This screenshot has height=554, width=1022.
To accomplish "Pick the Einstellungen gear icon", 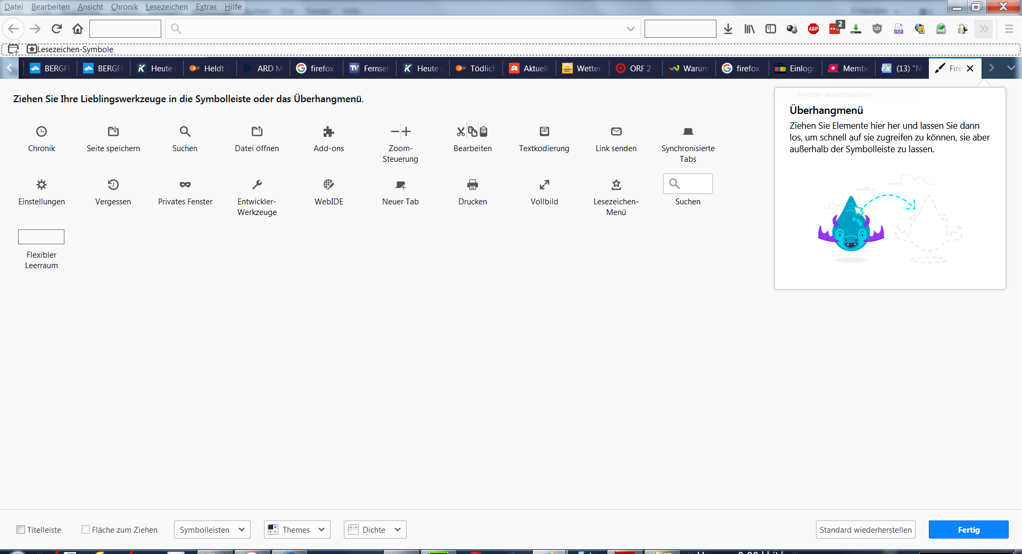I will pos(42,185).
